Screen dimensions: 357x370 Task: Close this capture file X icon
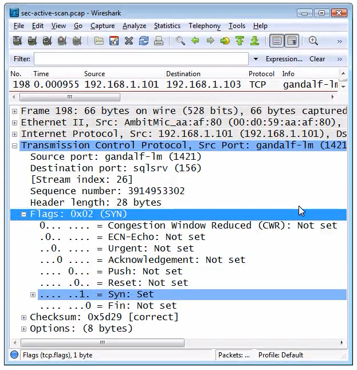point(129,41)
